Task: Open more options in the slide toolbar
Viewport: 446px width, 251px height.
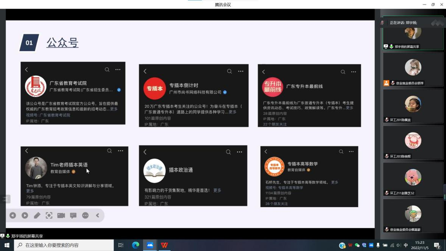Action: click(85, 215)
